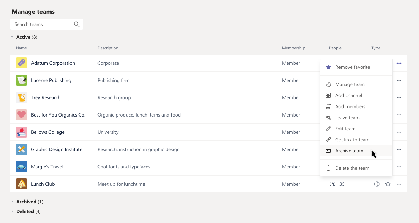Click the Lunch Club pizza avatar
The height and width of the screenshot is (223, 419).
click(x=21, y=184)
